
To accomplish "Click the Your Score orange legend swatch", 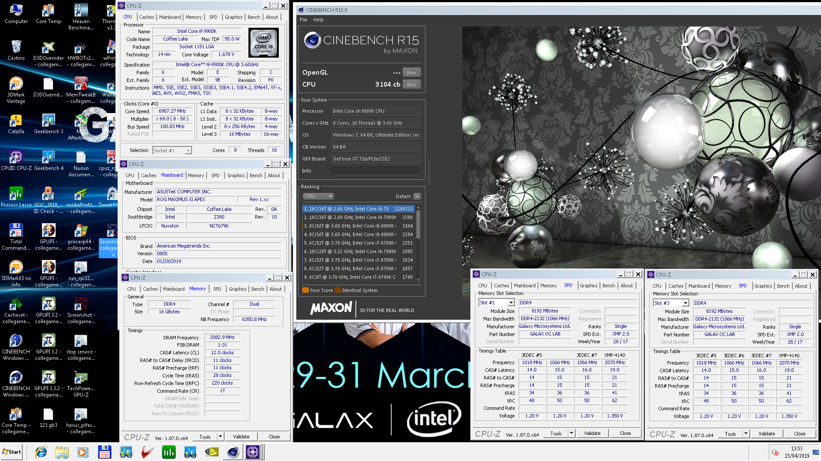I will click(305, 290).
